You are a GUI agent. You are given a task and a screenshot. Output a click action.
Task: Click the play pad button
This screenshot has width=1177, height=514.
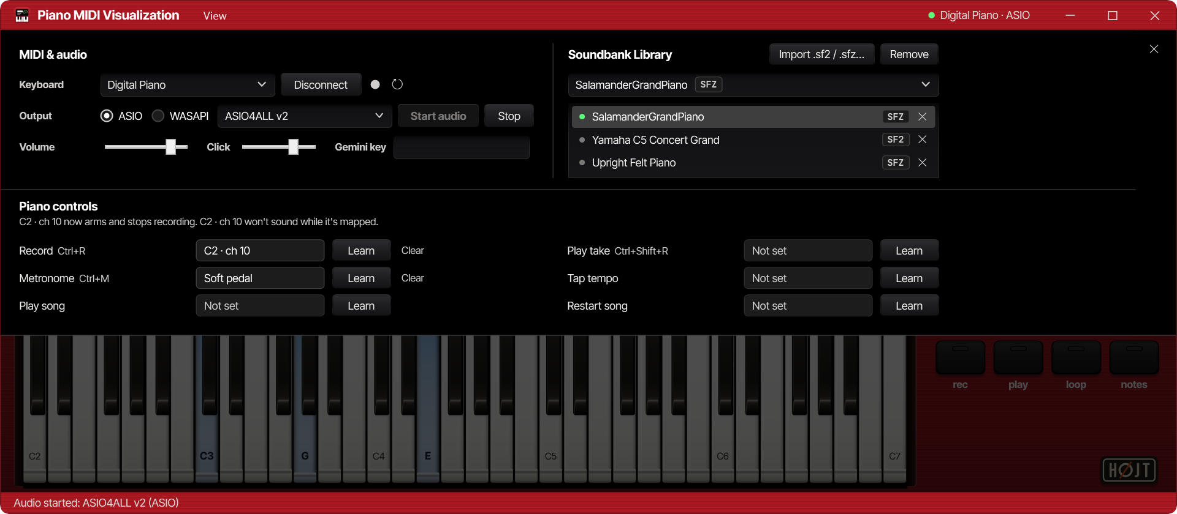pos(1018,357)
